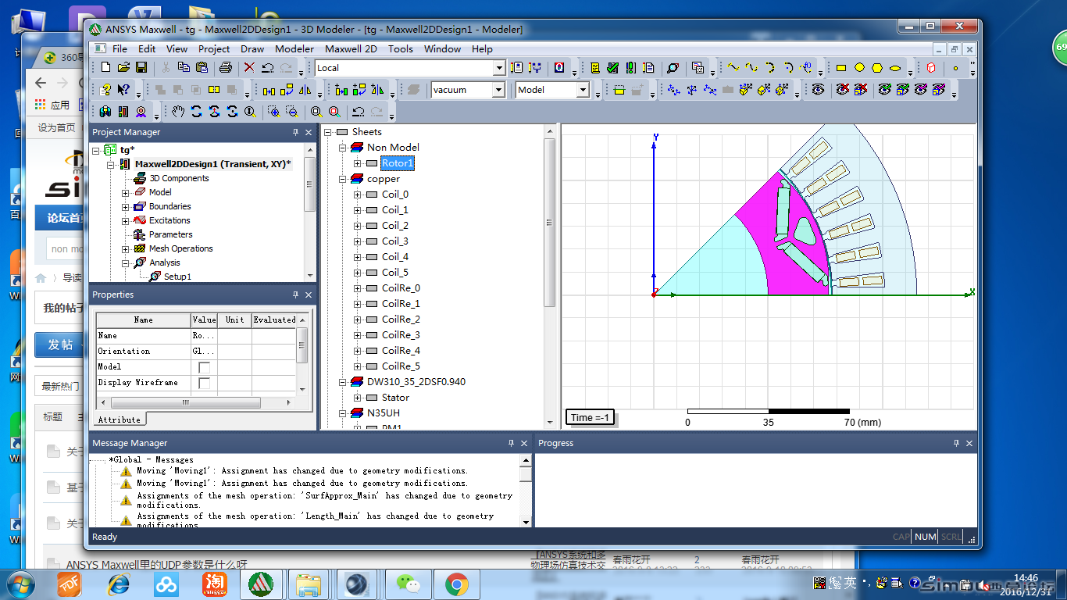1067x600 pixels.
Task: Select the Attribute tab in Properties
Action: pos(119,420)
